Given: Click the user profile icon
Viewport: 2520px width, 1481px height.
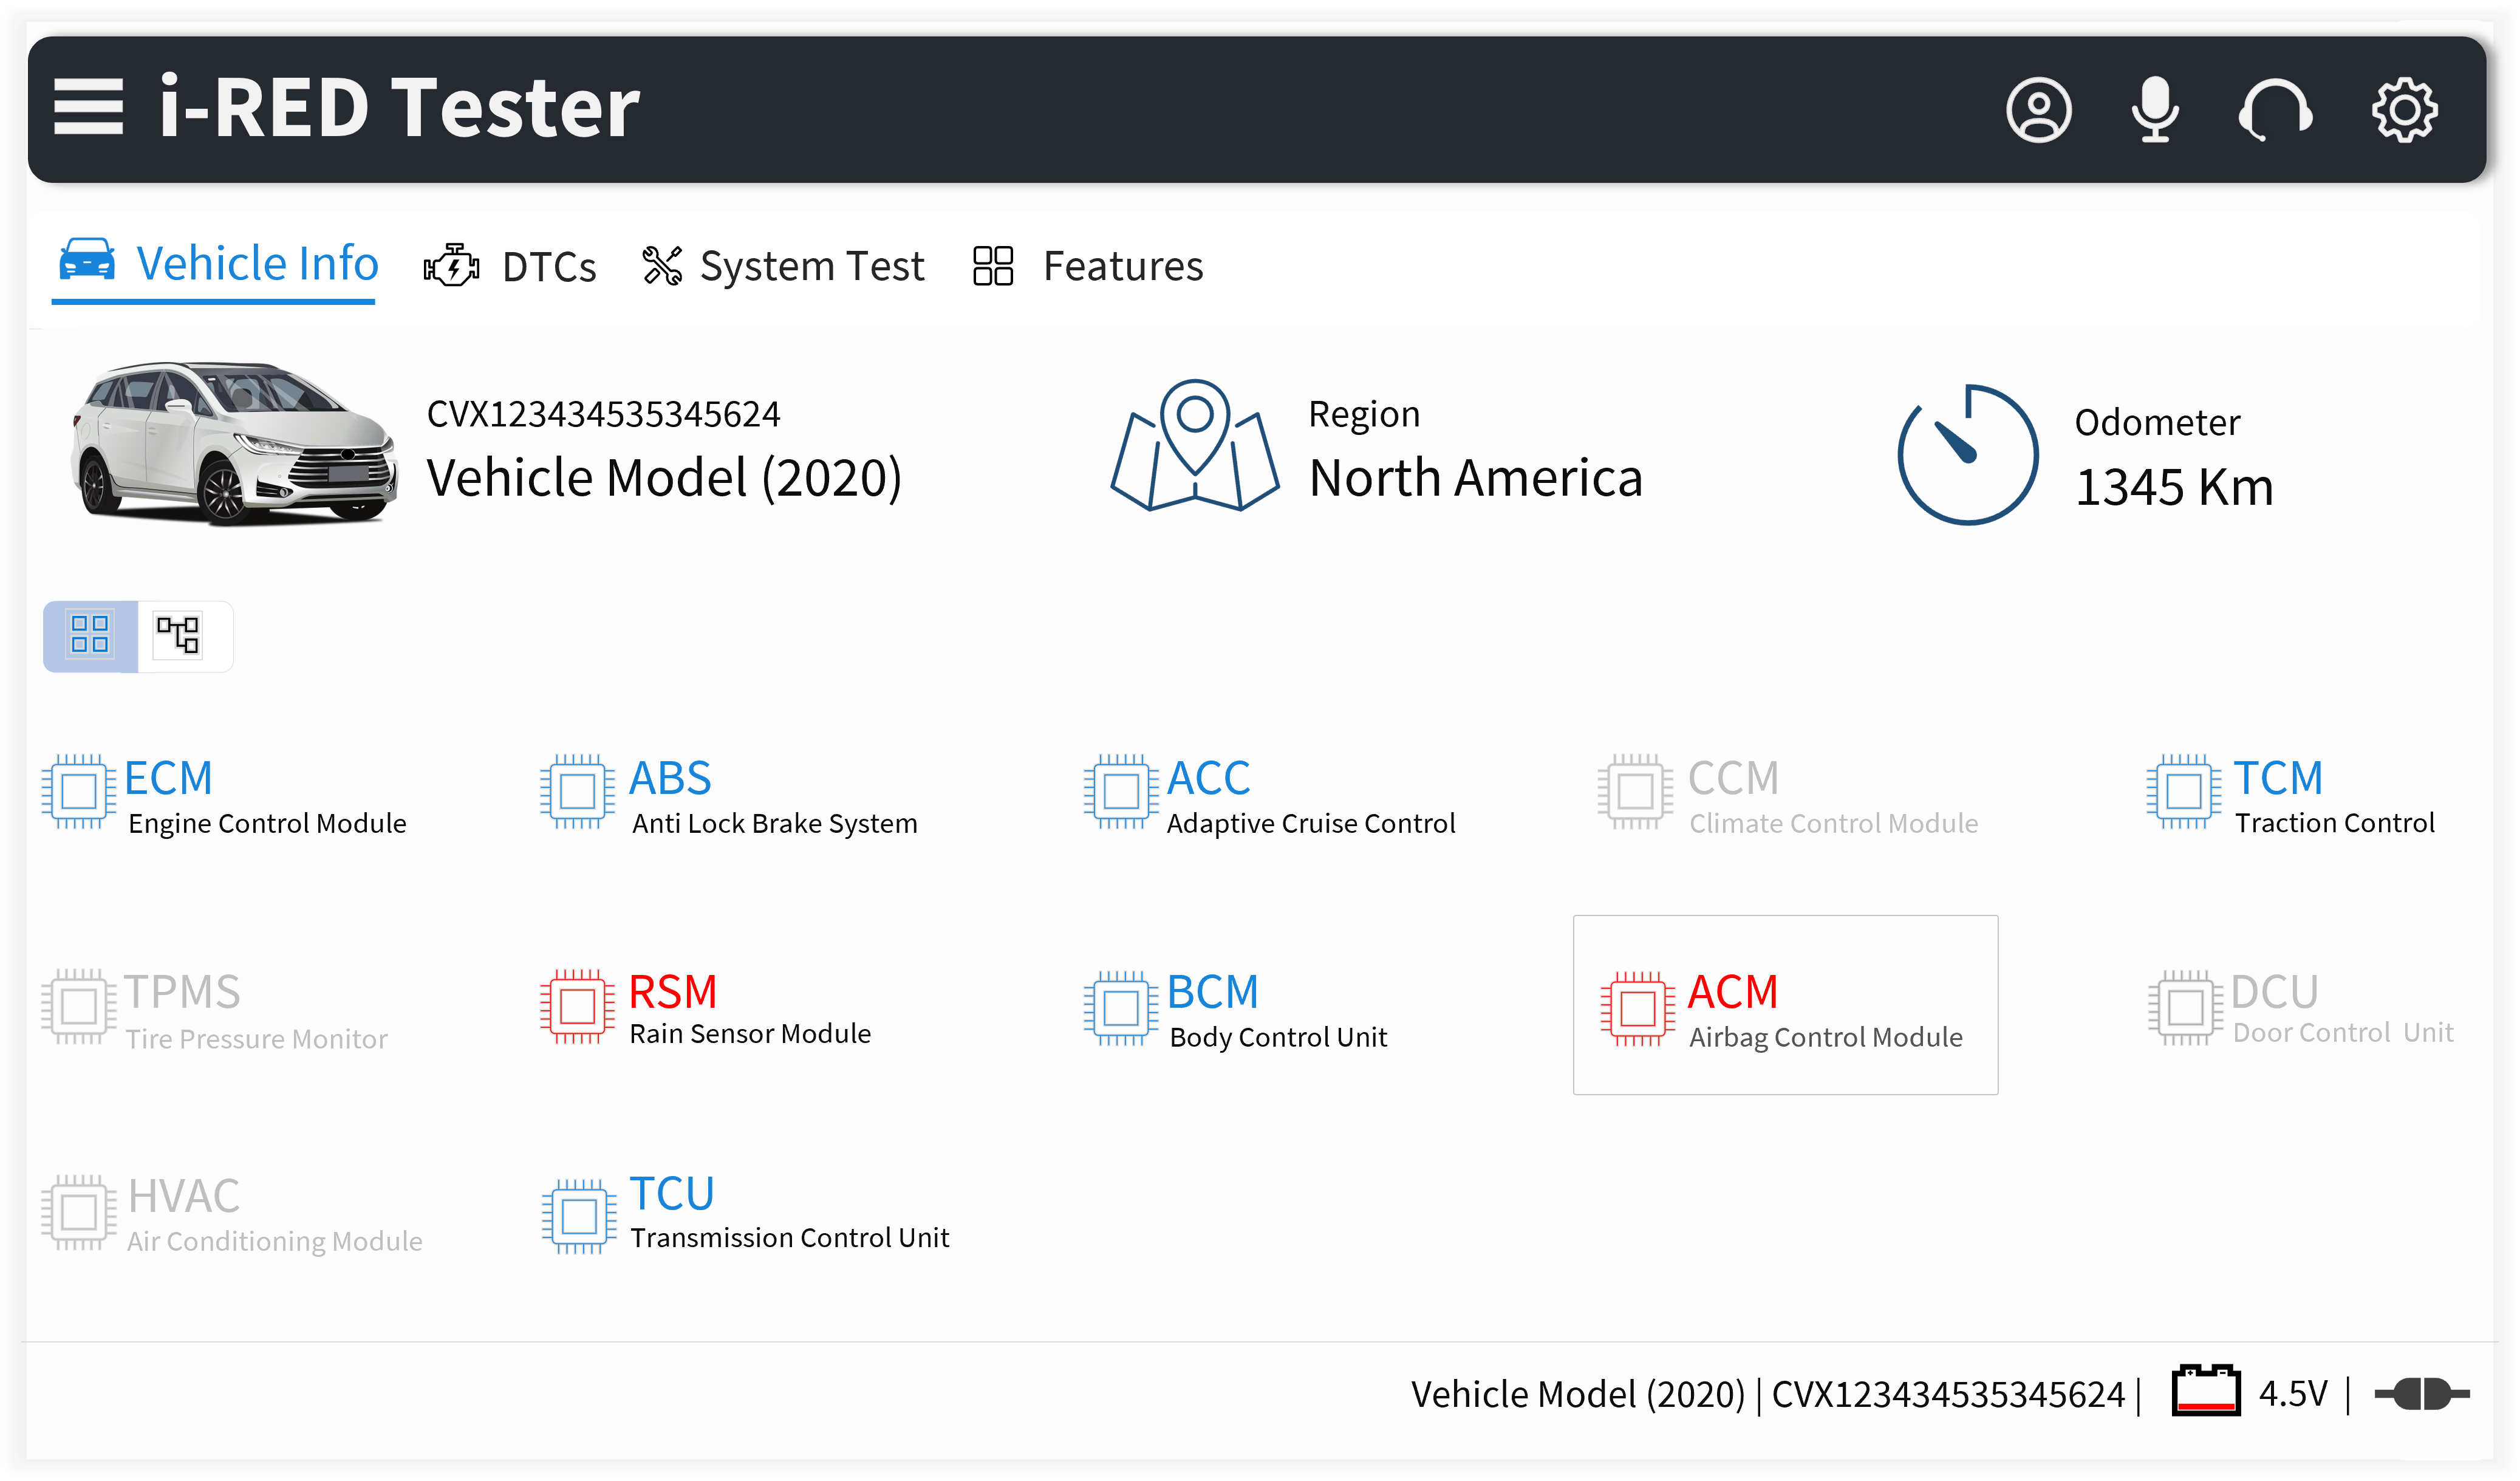Looking at the screenshot, I should [x=2038, y=109].
